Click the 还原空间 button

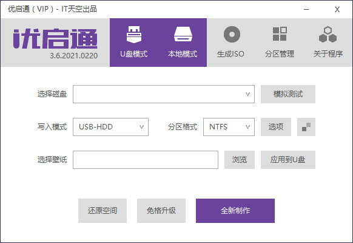103,211
